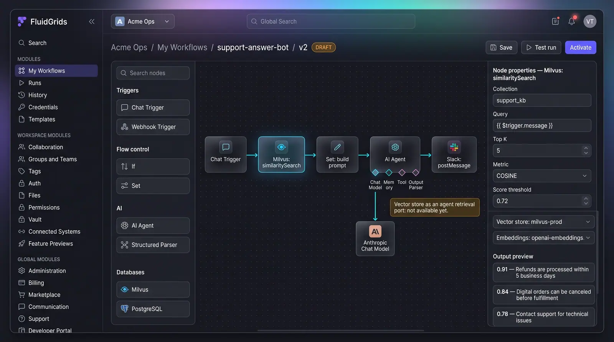
Task: Open History in sidebar
Action: (x=56, y=95)
